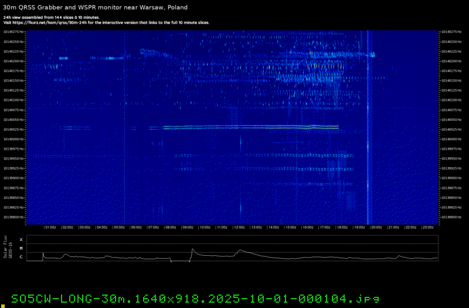This screenshot has height=308, width=469.
Task: Click the 04:00z time label
Action: click(101, 228)
